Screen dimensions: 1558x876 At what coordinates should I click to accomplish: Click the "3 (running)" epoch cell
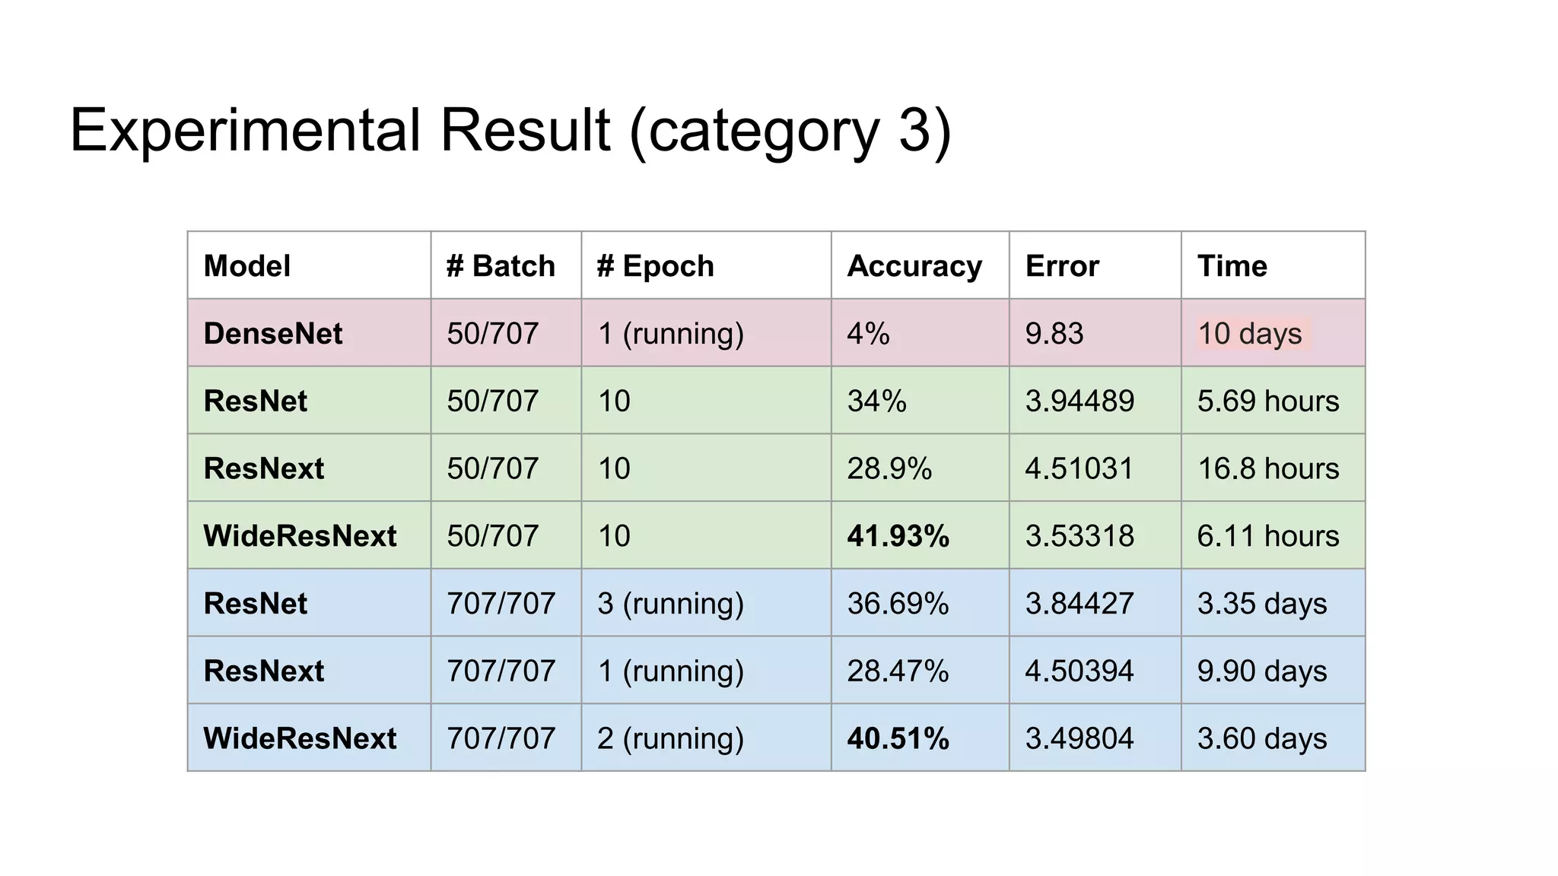click(670, 604)
